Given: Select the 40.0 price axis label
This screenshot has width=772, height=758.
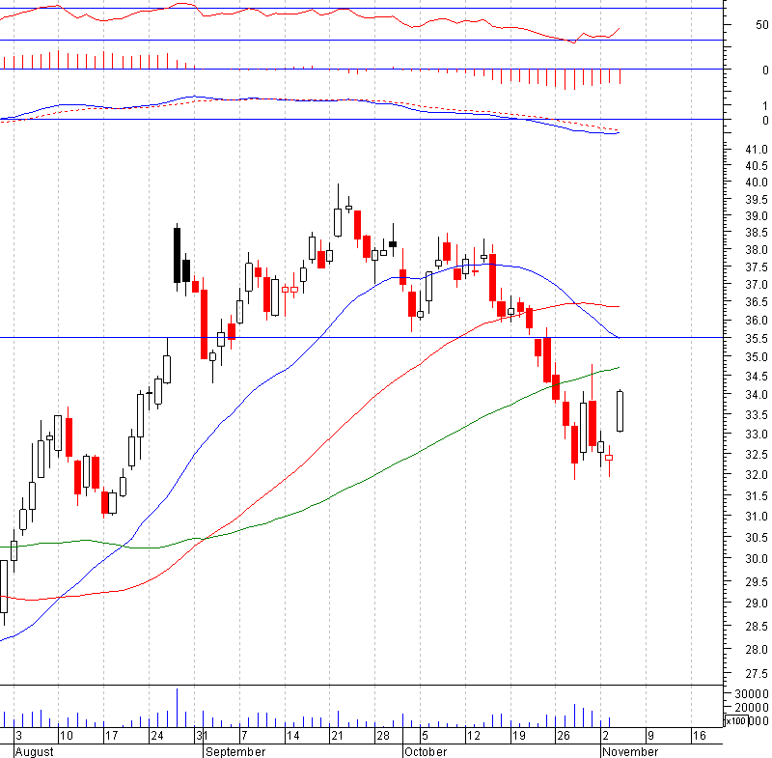Looking at the screenshot, I should coord(757,182).
